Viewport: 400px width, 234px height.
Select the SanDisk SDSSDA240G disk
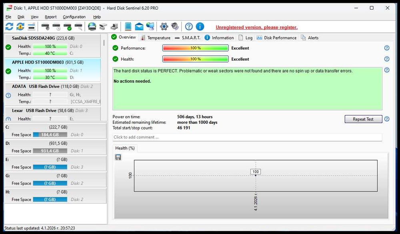[52, 46]
